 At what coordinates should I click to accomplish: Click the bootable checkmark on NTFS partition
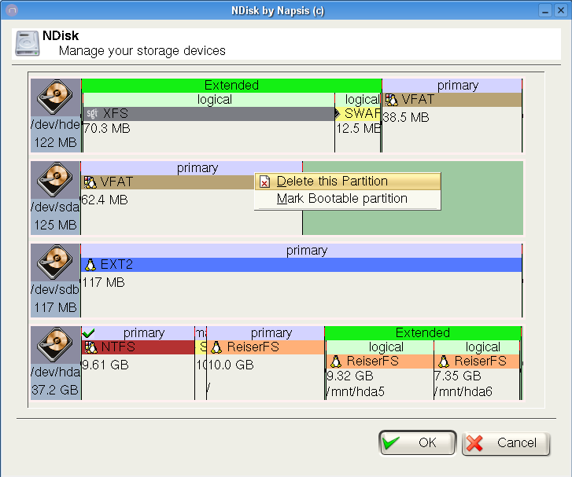88,333
